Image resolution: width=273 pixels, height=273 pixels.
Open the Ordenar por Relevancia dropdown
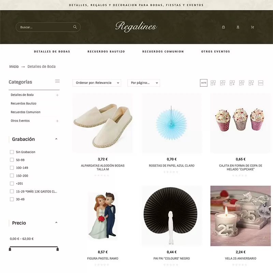[x=97, y=83]
